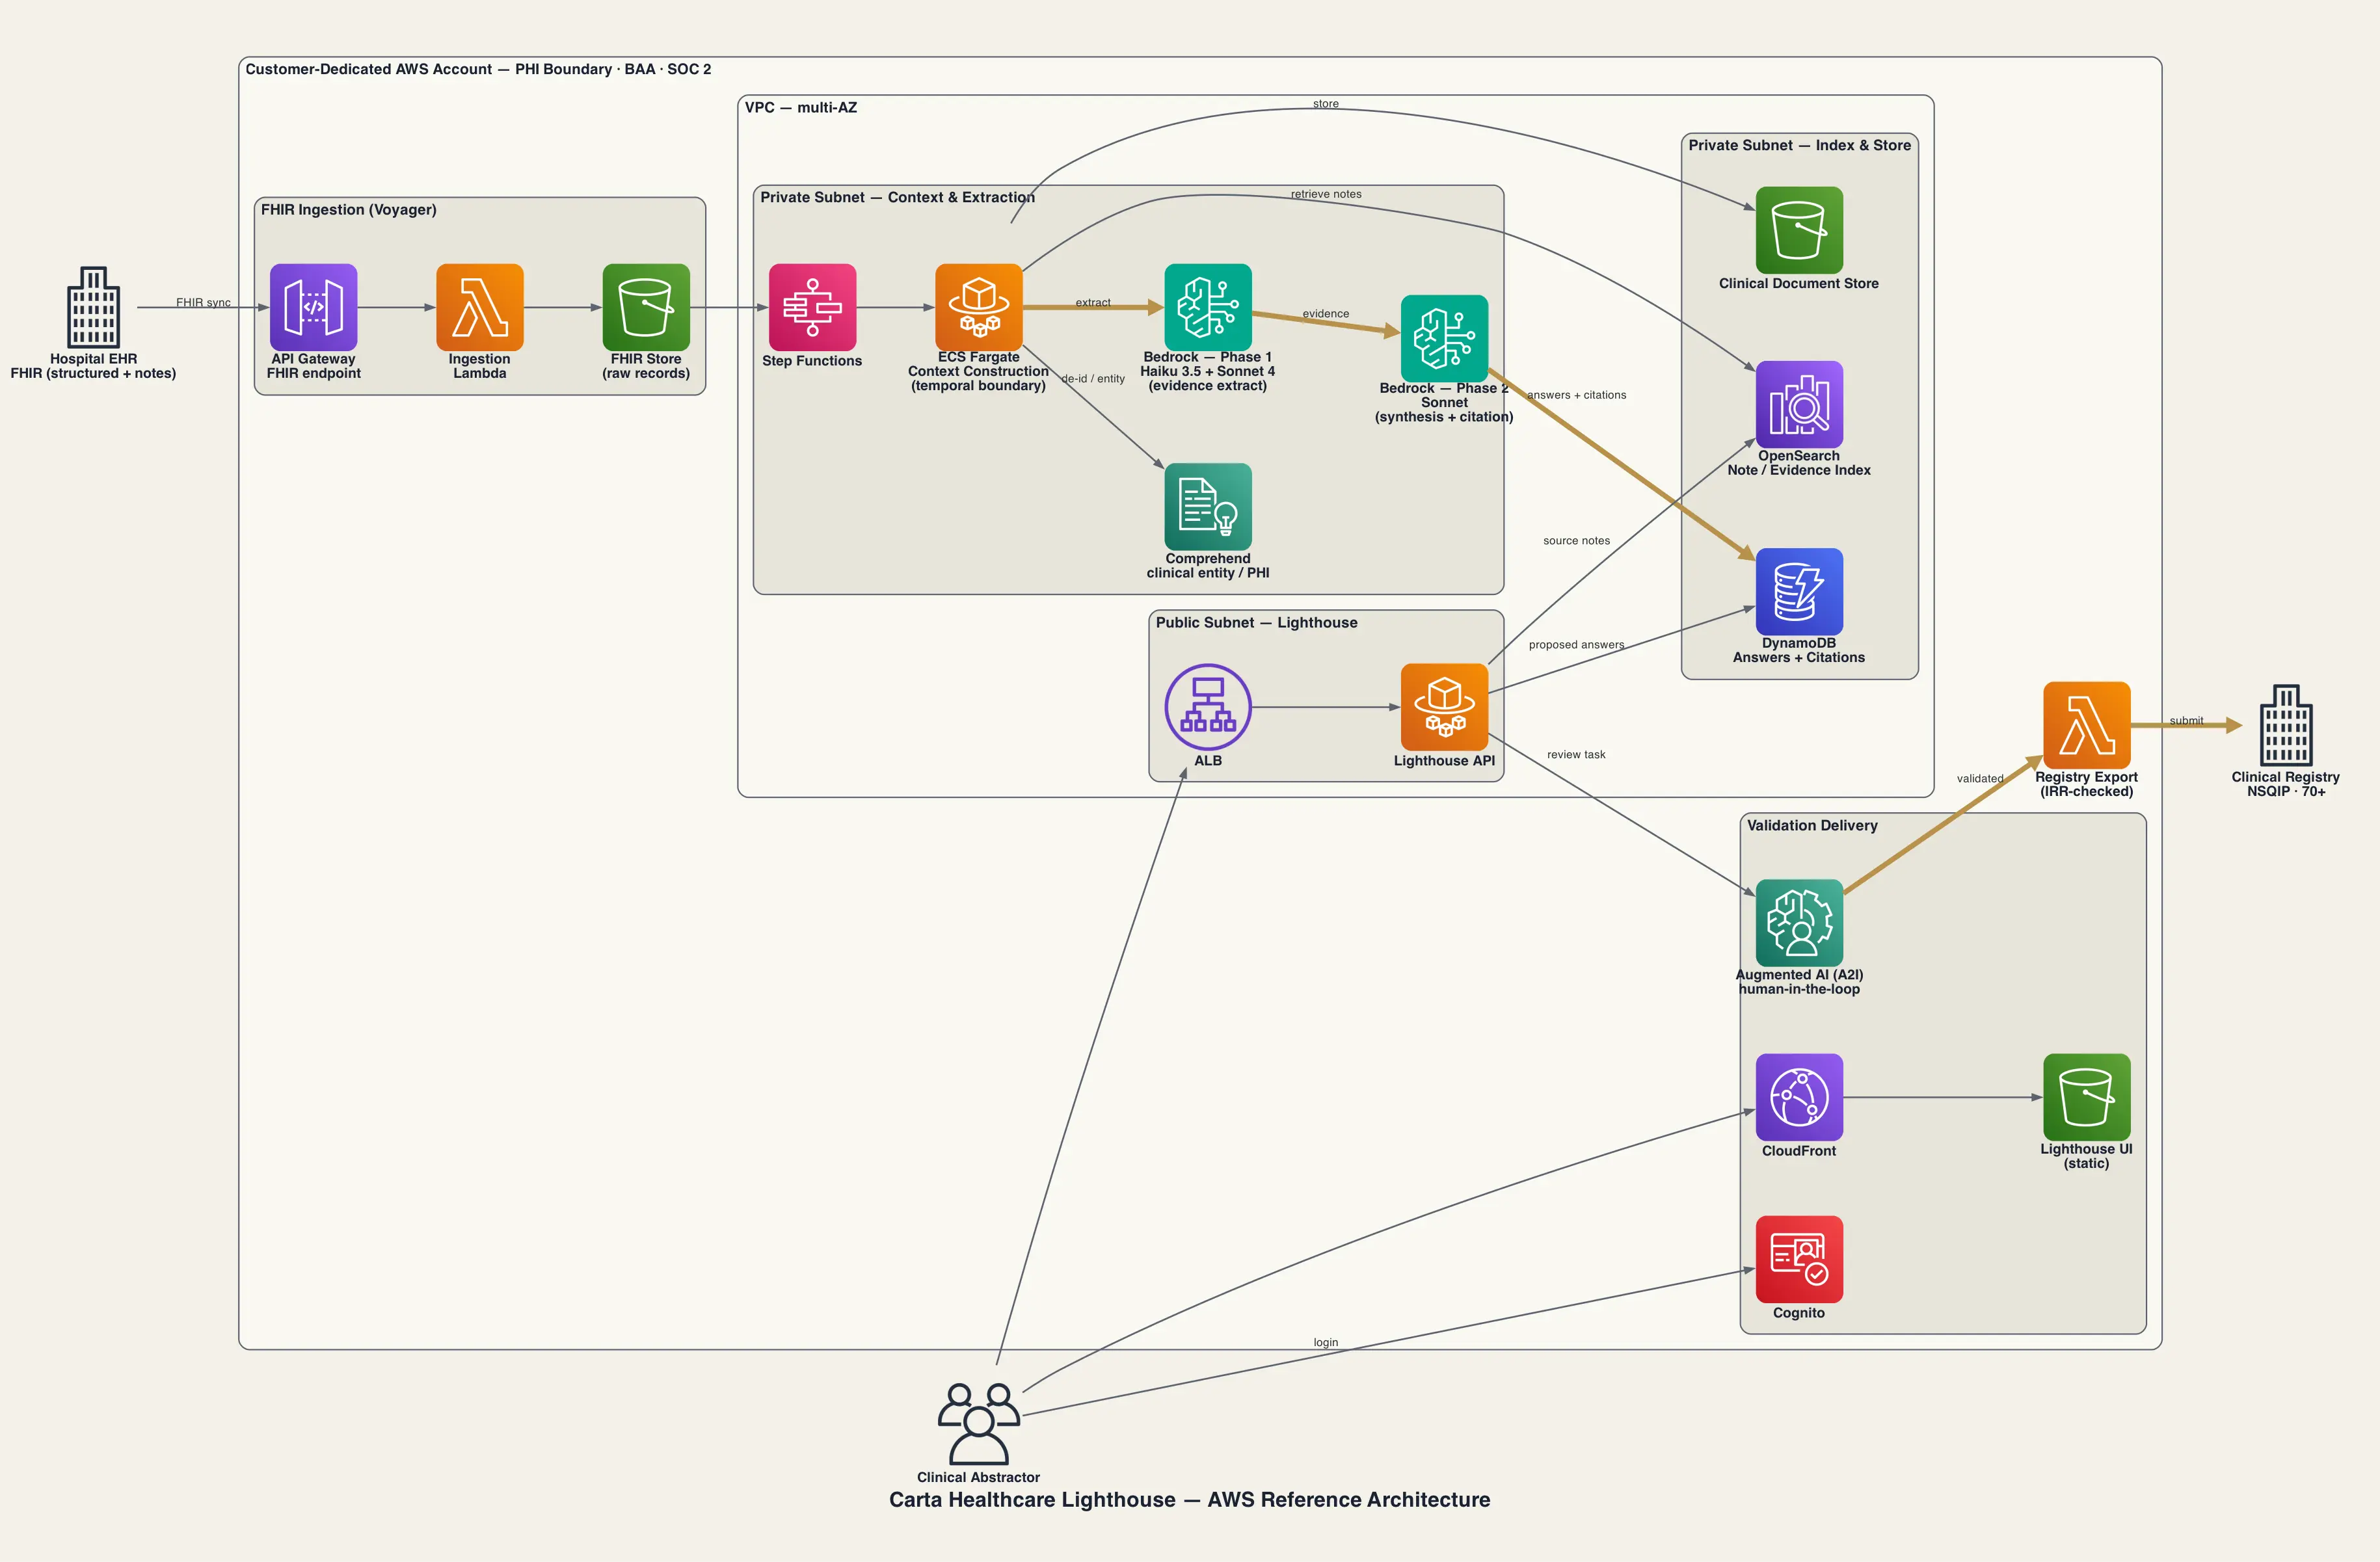Select the "answers + citations" edge label
This screenshot has height=1562, width=2380.
(1576, 395)
